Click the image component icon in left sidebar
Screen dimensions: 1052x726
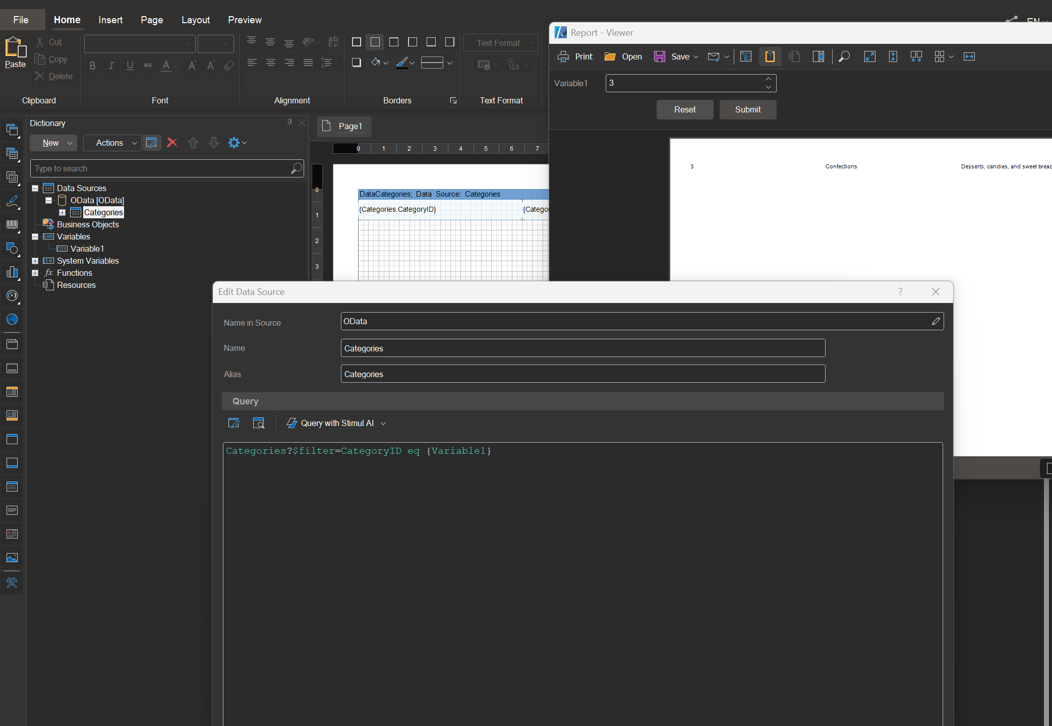(x=12, y=558)
